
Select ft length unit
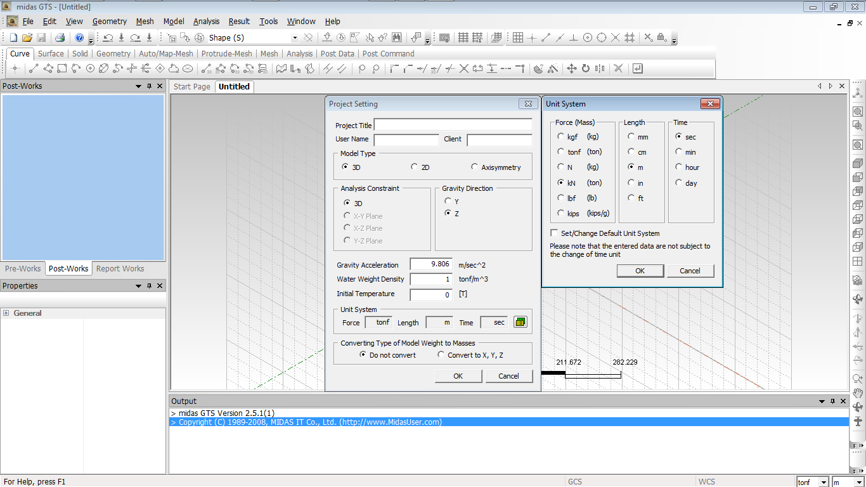pyautogui.click(x=631, y=198)
